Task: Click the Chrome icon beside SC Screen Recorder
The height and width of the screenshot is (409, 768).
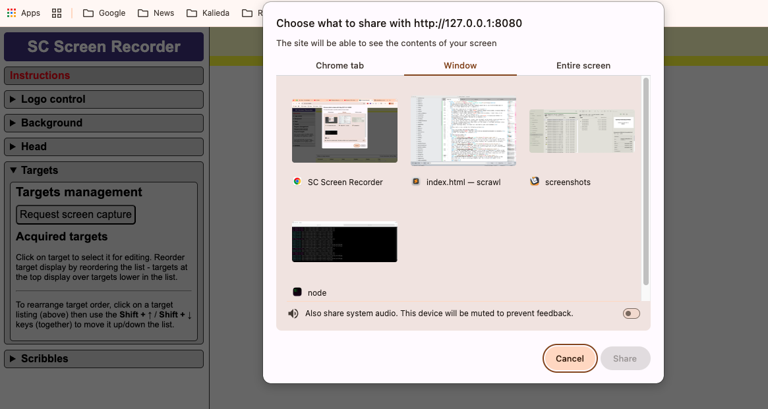Action: click(297, 182)
